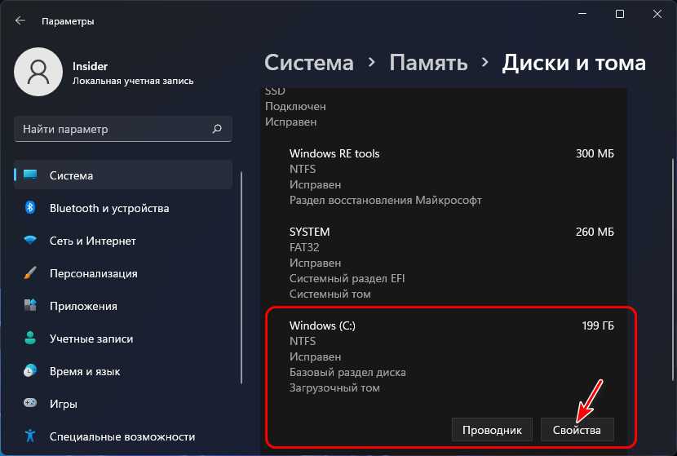Go to Память in the breadcrumb
This screenshot has height=456, width=677.
pyautogui.click(x=428, y=63)
